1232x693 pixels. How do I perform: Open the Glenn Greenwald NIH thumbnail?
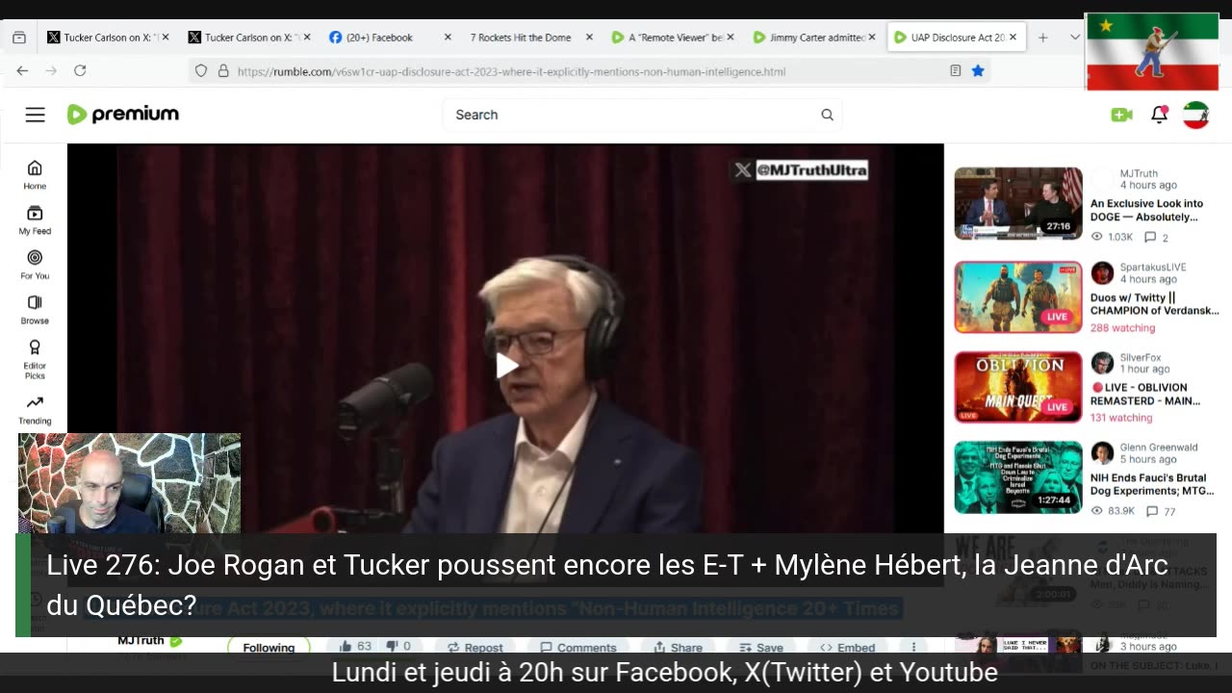click(1018, 477)
